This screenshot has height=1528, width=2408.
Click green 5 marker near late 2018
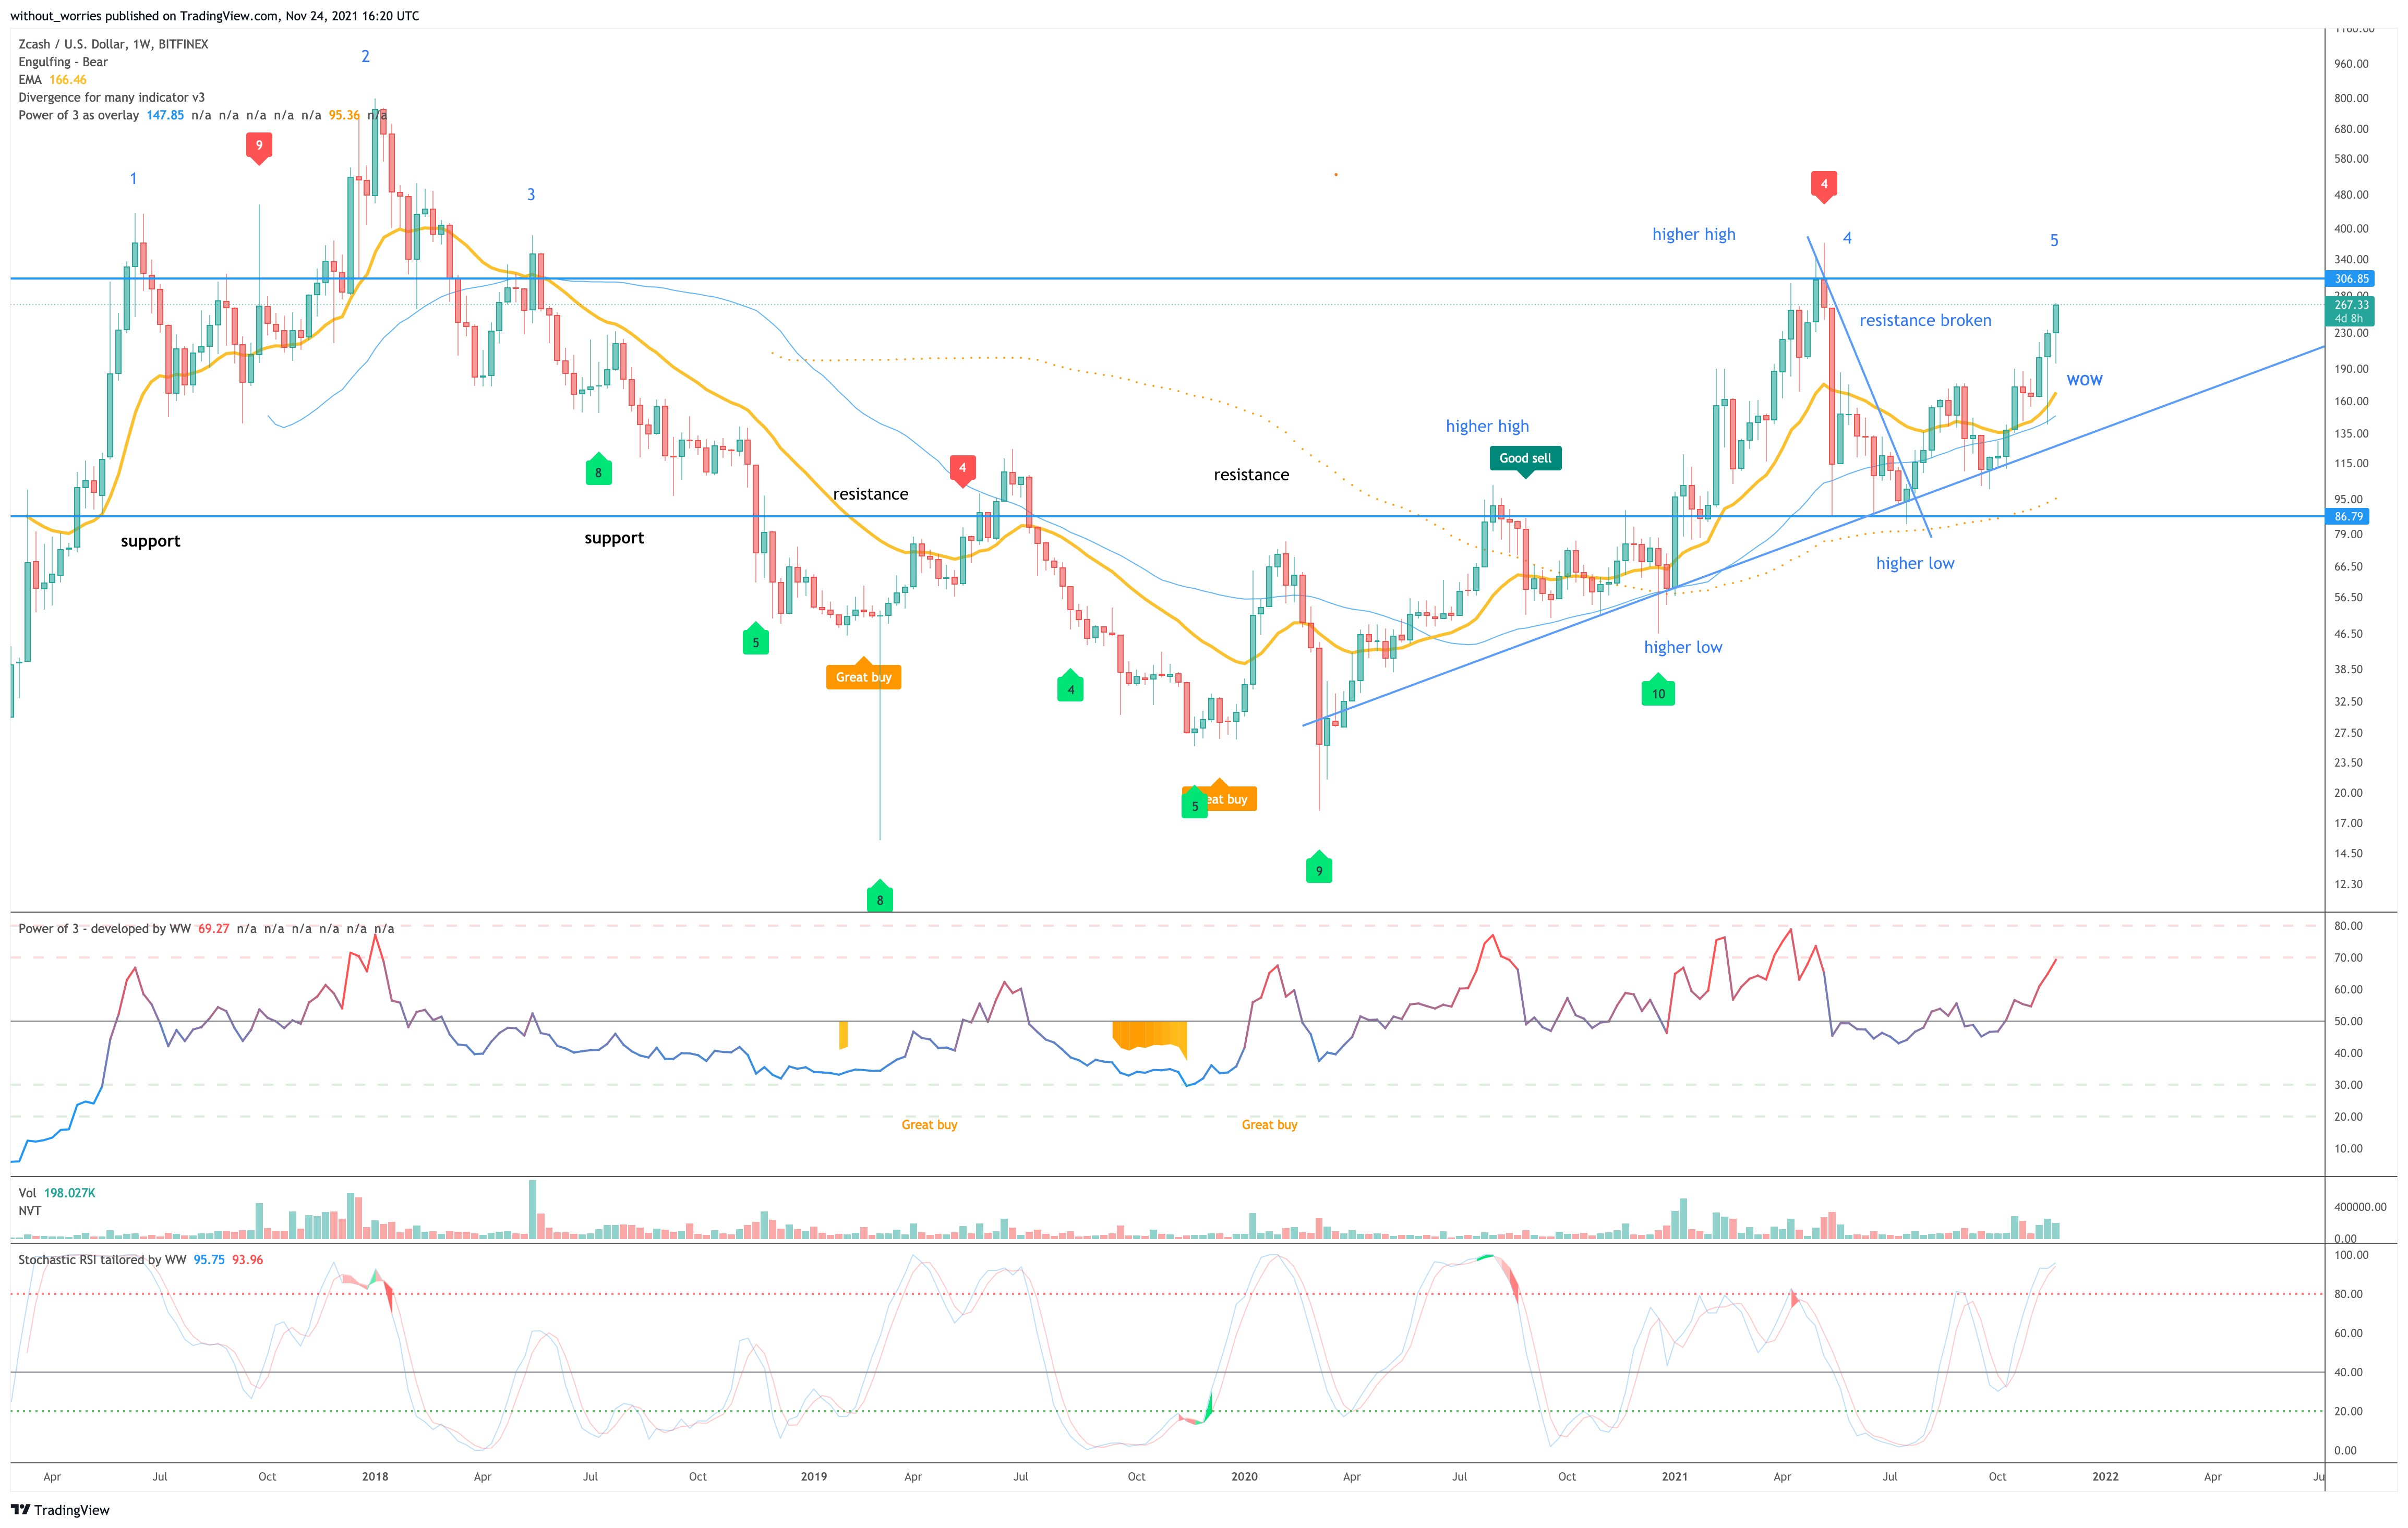756,639
